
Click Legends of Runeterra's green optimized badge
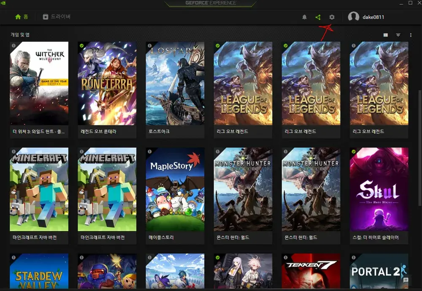pyautogui.click(x=81, y=46)
